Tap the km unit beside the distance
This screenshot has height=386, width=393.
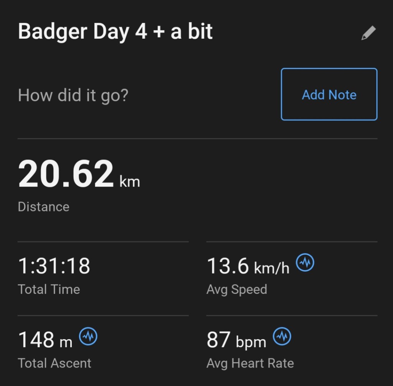[x=130, y=181]
